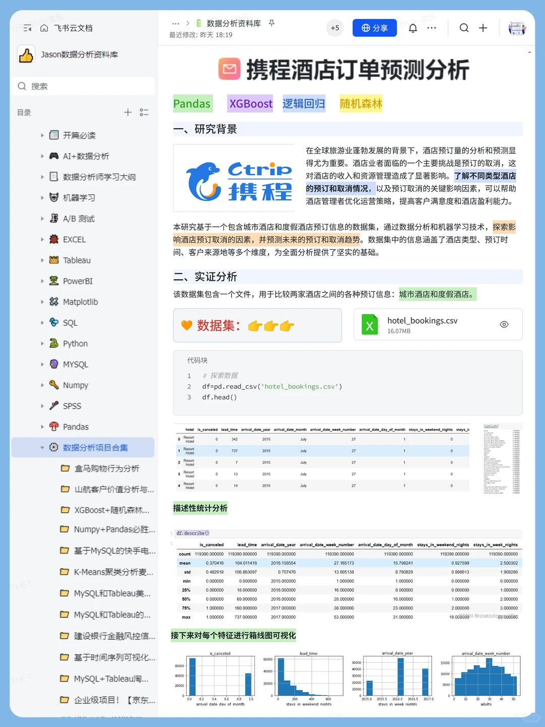The height and width of the screenshot is (727, 545).
Task: Click the purple XGBoost tag
Action: (250, 103)
